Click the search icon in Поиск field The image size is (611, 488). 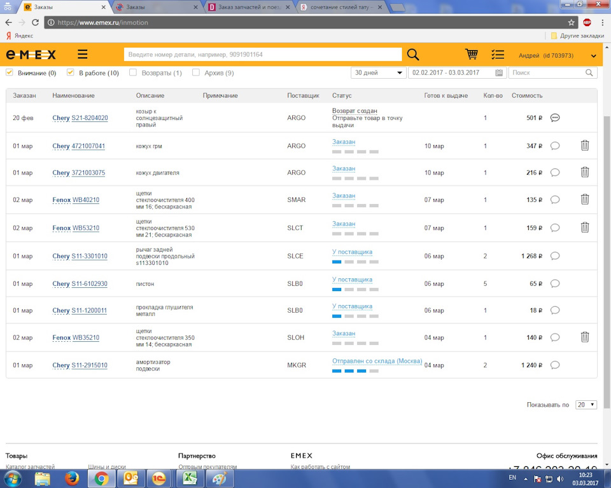click(589, 73)
